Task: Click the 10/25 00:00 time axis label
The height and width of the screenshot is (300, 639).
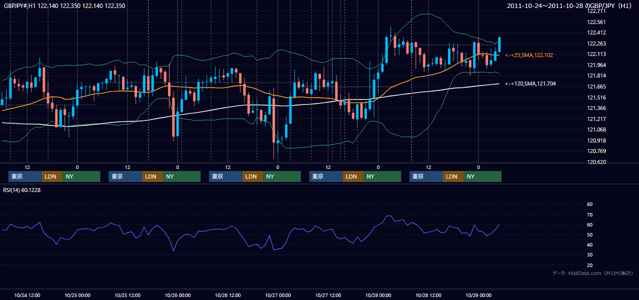Action: [77, 295]
